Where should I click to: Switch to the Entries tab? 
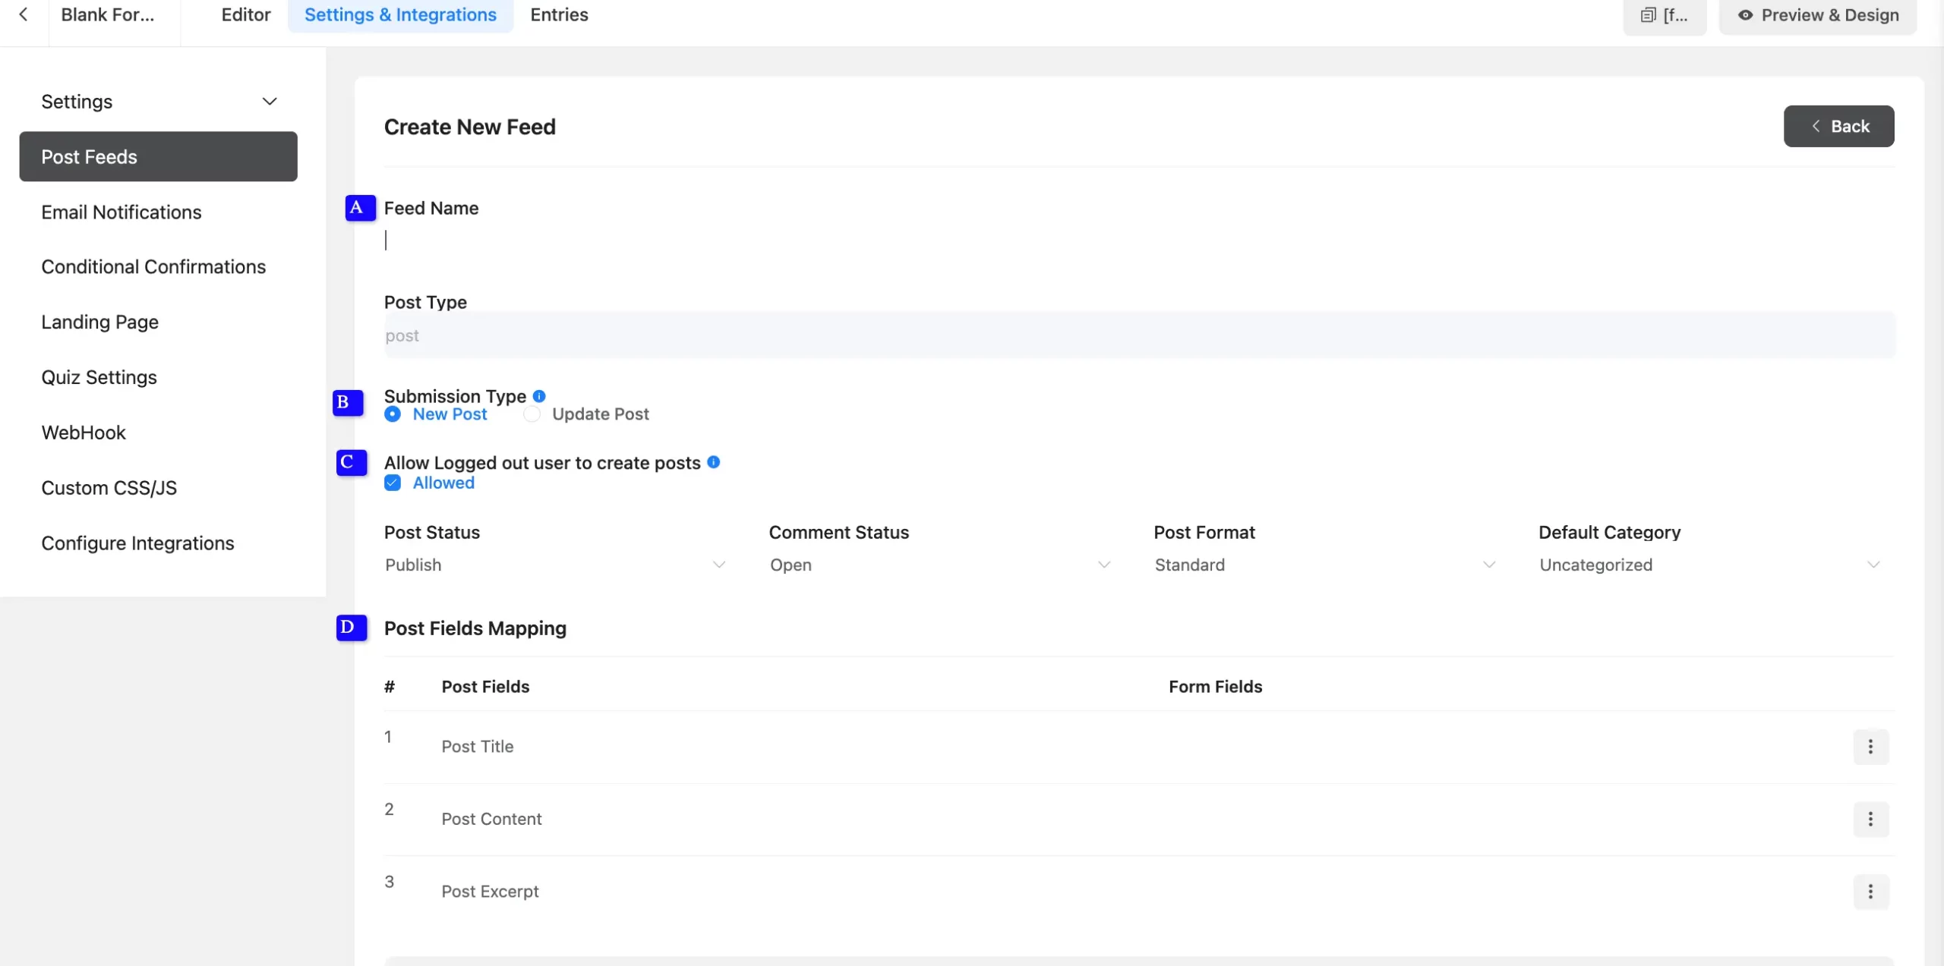[559, 15]
